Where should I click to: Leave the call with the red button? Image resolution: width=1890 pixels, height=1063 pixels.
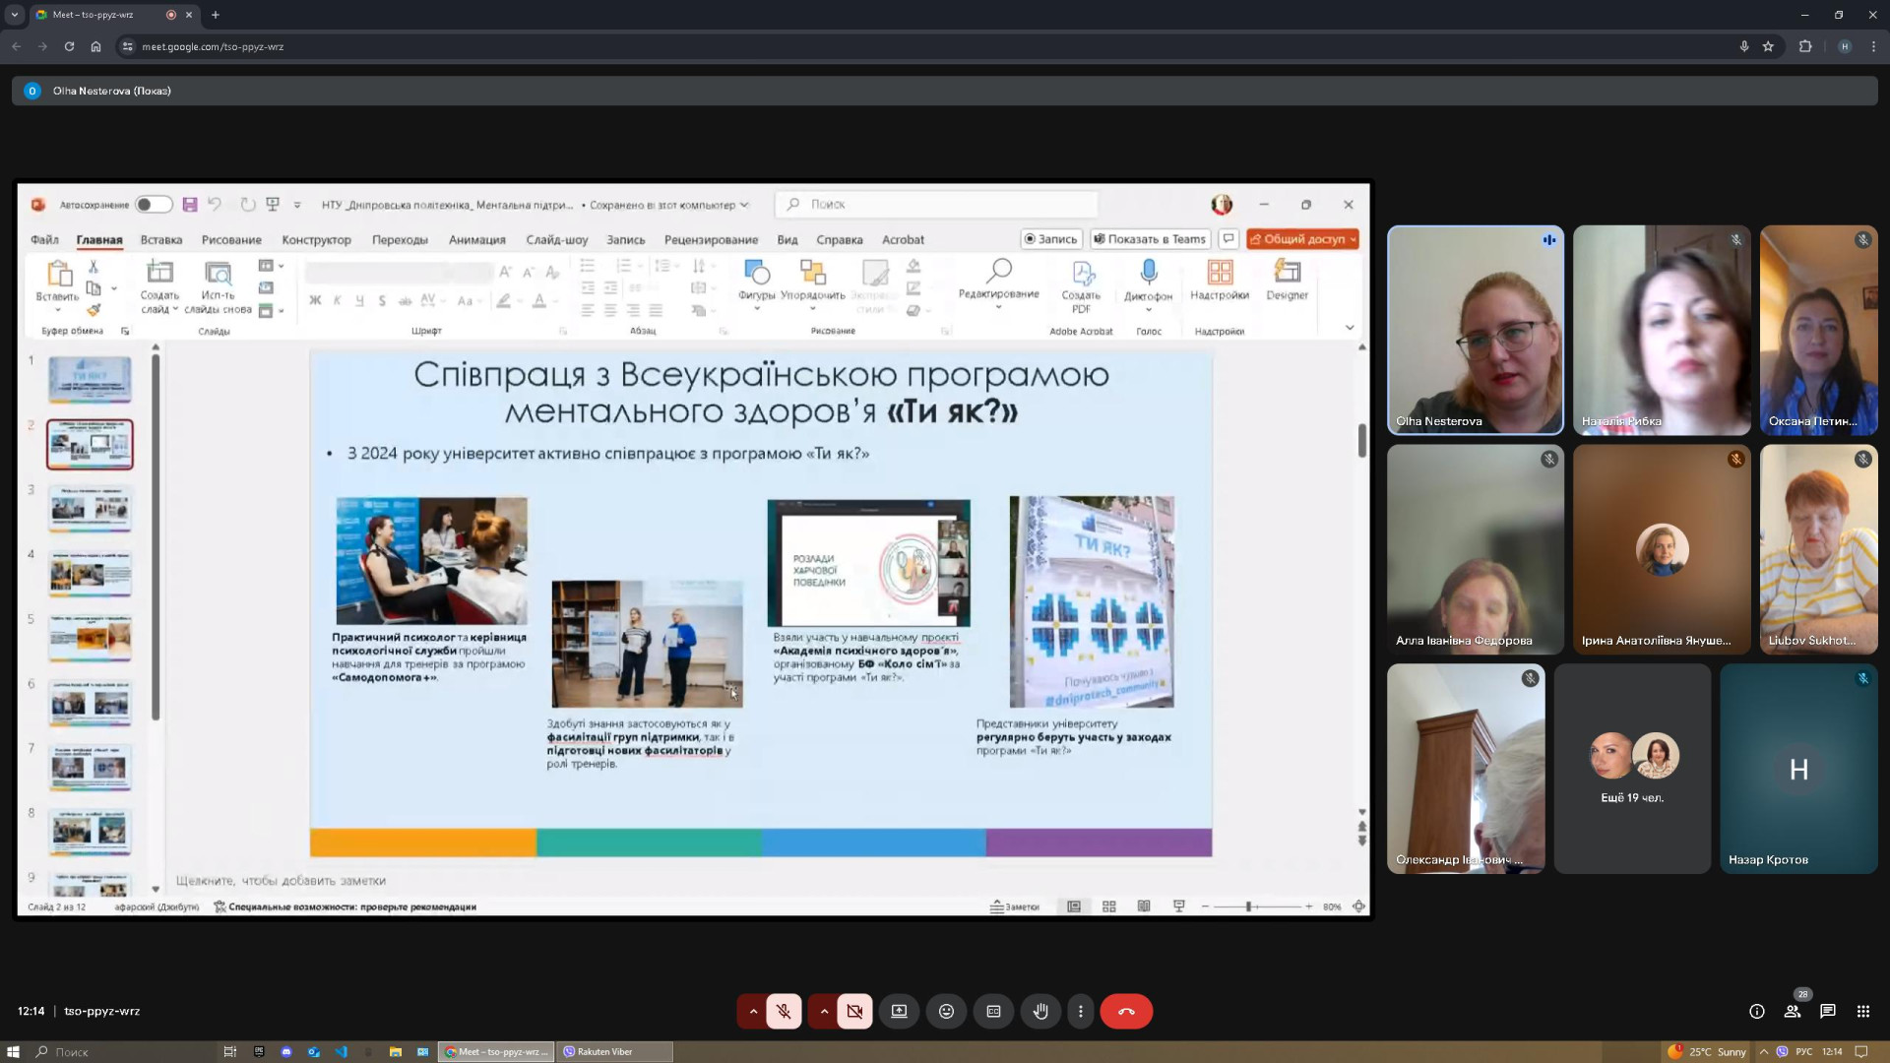[1126, 1011]
